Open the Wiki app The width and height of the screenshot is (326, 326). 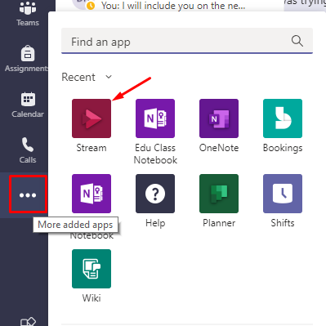[92, 269]
